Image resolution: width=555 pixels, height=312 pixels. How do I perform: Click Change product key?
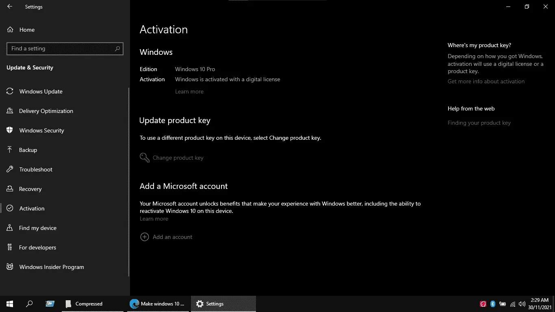(x=178, y=158)
